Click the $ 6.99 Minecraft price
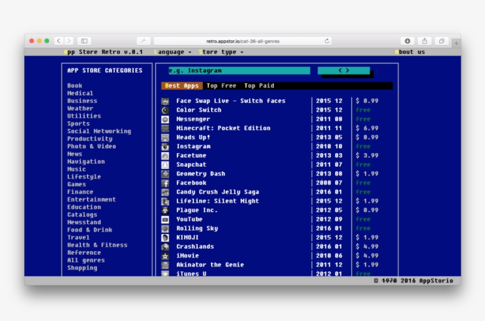This screenshot has height=321, width=485. pos(367,128)
